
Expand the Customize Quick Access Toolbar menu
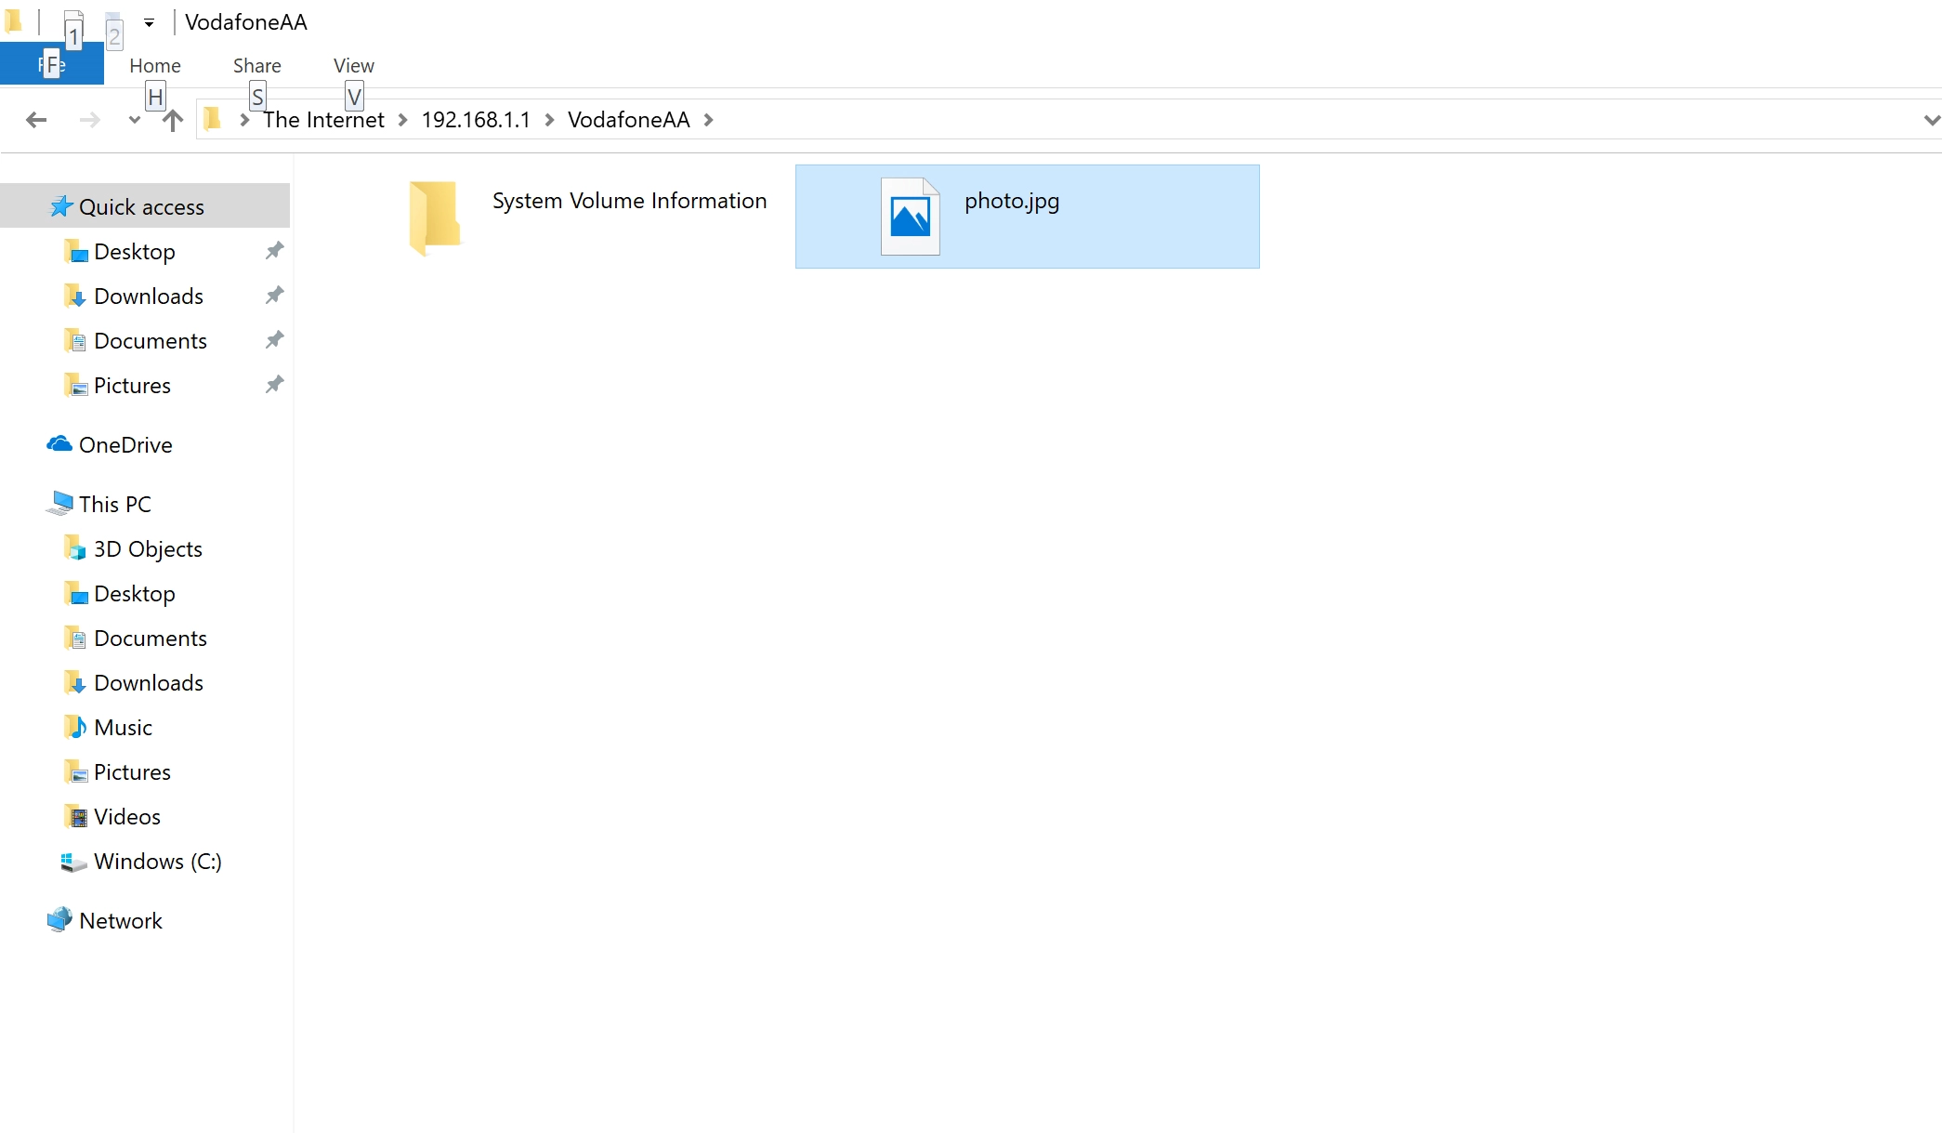(x=149, y=22)
